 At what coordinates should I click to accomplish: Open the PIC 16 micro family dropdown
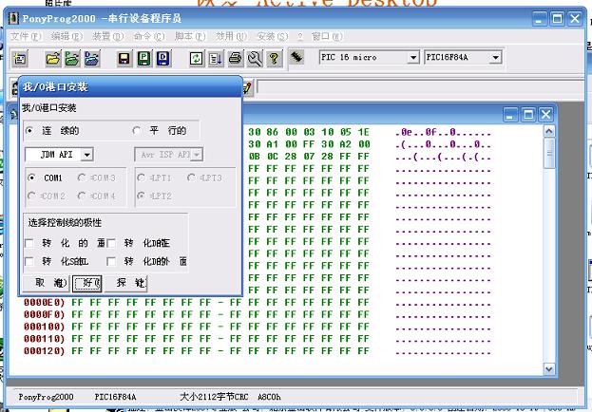413,57
